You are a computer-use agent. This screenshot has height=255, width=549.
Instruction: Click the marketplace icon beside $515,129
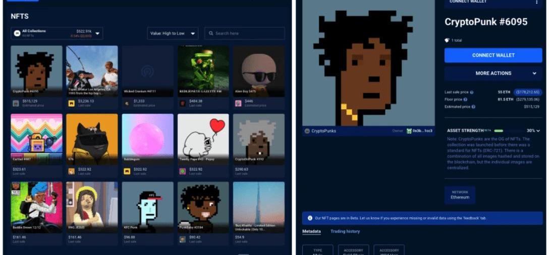(x=16, y=103)
